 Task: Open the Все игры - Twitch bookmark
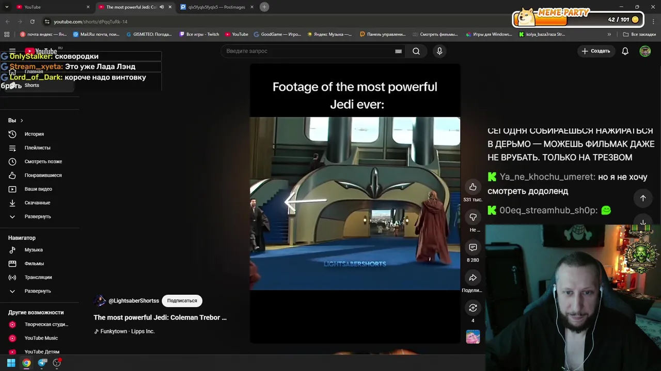[199, 35]
